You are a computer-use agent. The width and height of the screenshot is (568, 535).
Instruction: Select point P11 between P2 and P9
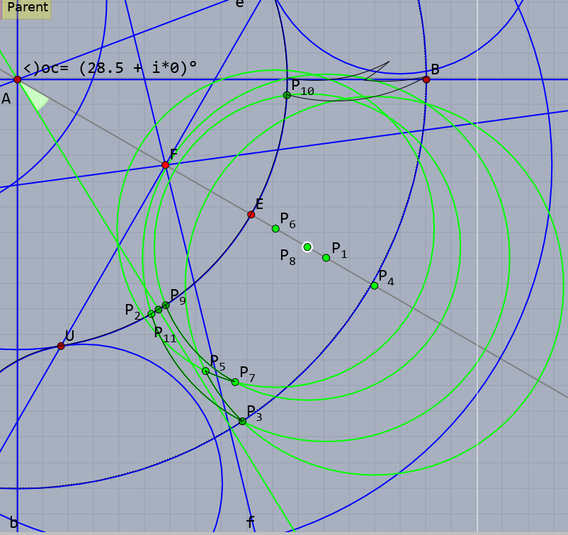click(x=159, y=310)
